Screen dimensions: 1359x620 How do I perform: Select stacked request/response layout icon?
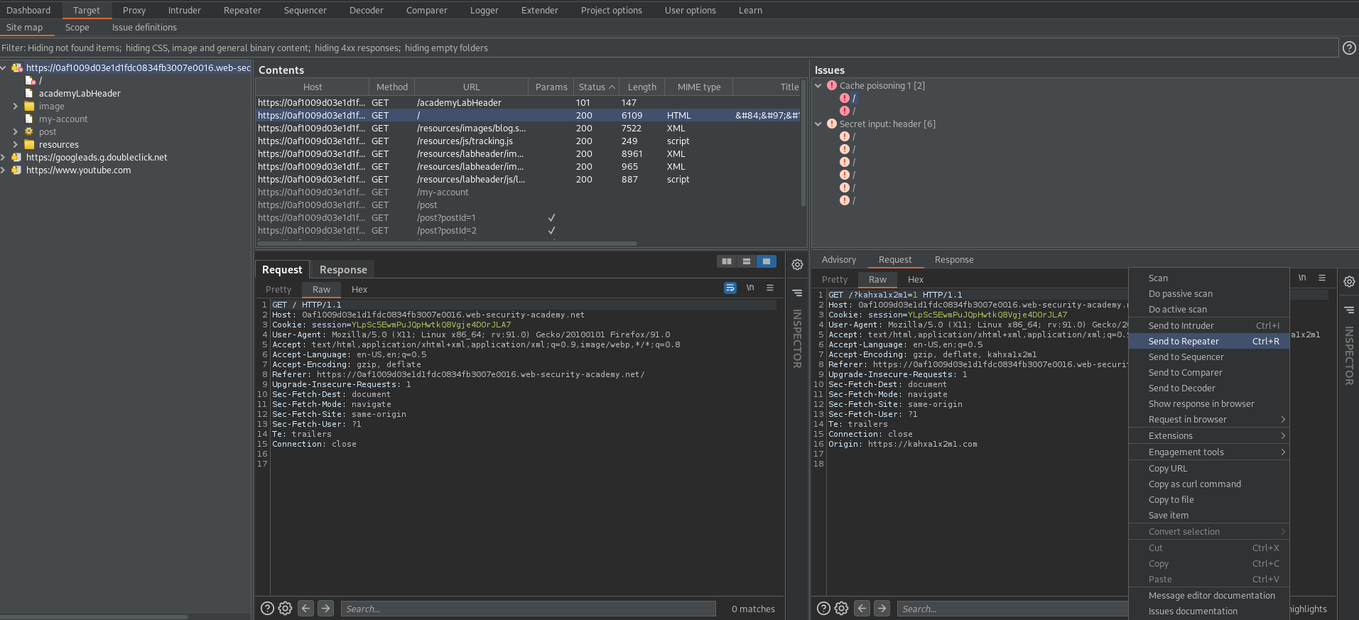coord(747,261)
